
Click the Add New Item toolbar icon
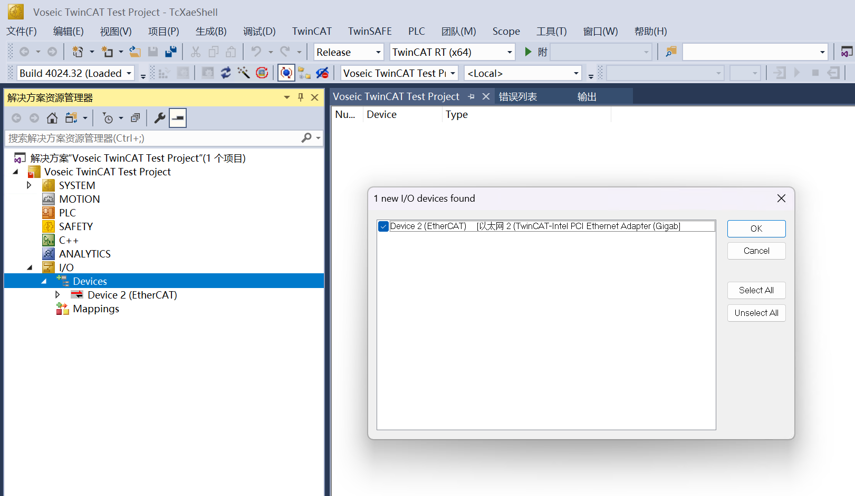pos(108,52)
